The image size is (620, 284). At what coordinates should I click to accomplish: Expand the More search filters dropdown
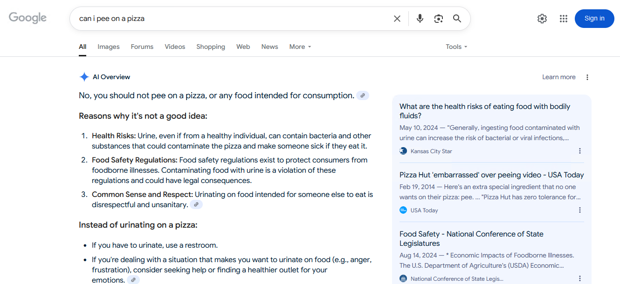(x=300, y=47)
